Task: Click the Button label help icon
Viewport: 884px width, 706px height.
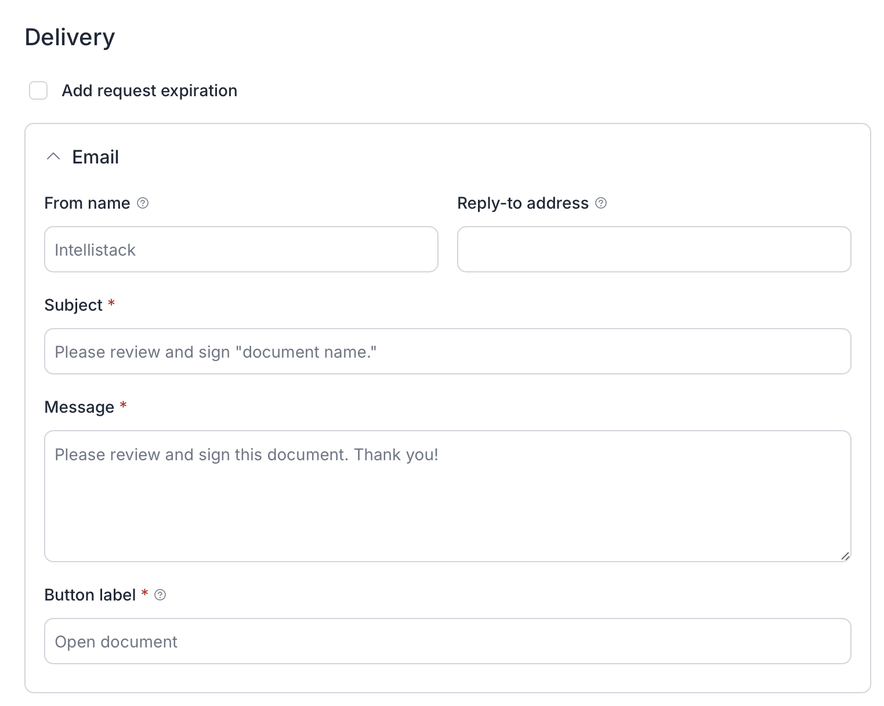Action: [161, 595]
